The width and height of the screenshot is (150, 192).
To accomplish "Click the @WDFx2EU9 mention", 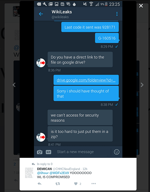I will tap(59, 173).
